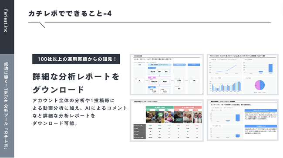Image resolution: width=283 pixels, height=158 pixels.
Task: Click the line アカウント全体の分析や1投稿毎に
Action: [x=74, y=100]
